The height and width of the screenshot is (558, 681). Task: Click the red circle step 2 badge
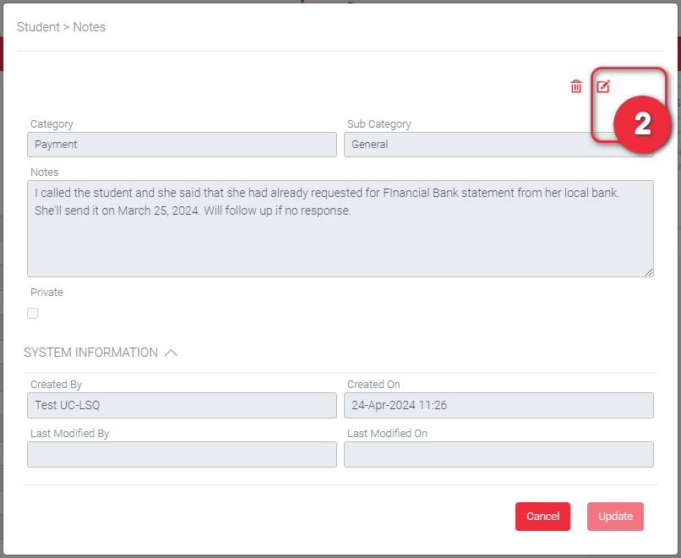click(x=642, y=124)
